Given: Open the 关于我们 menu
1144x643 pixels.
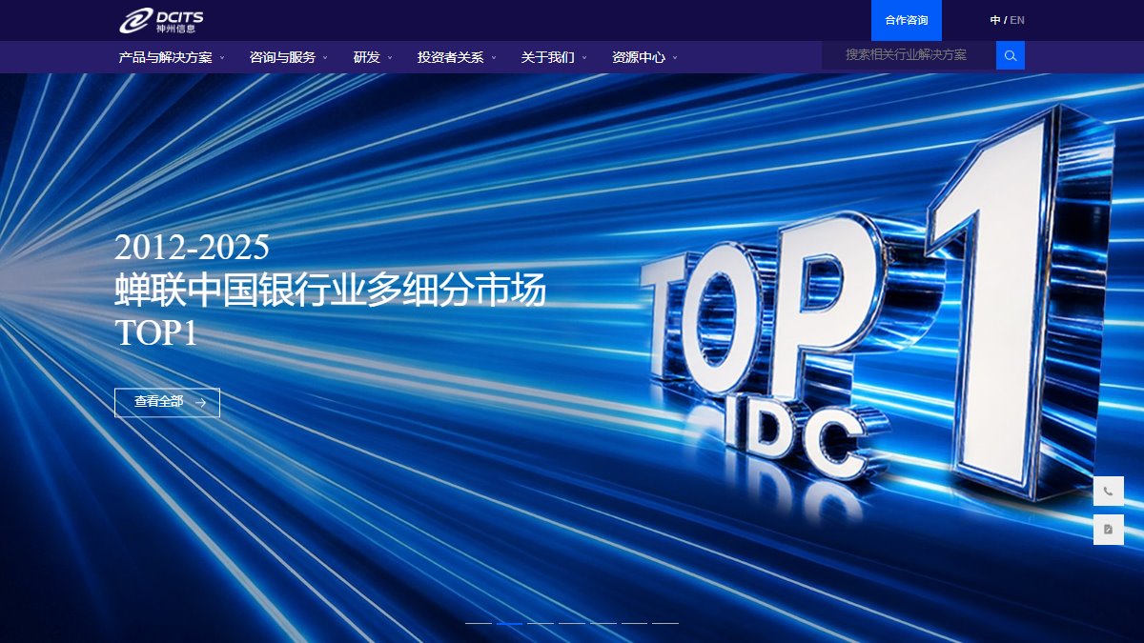Looking at the screenshot, I should (554, 57).
